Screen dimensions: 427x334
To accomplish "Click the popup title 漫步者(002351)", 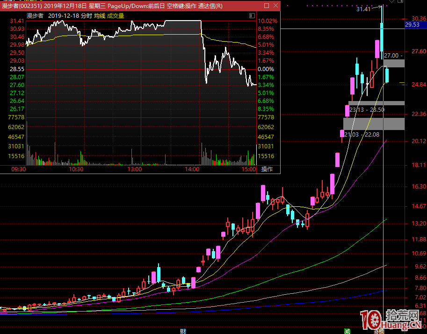I will coord(22,6).
